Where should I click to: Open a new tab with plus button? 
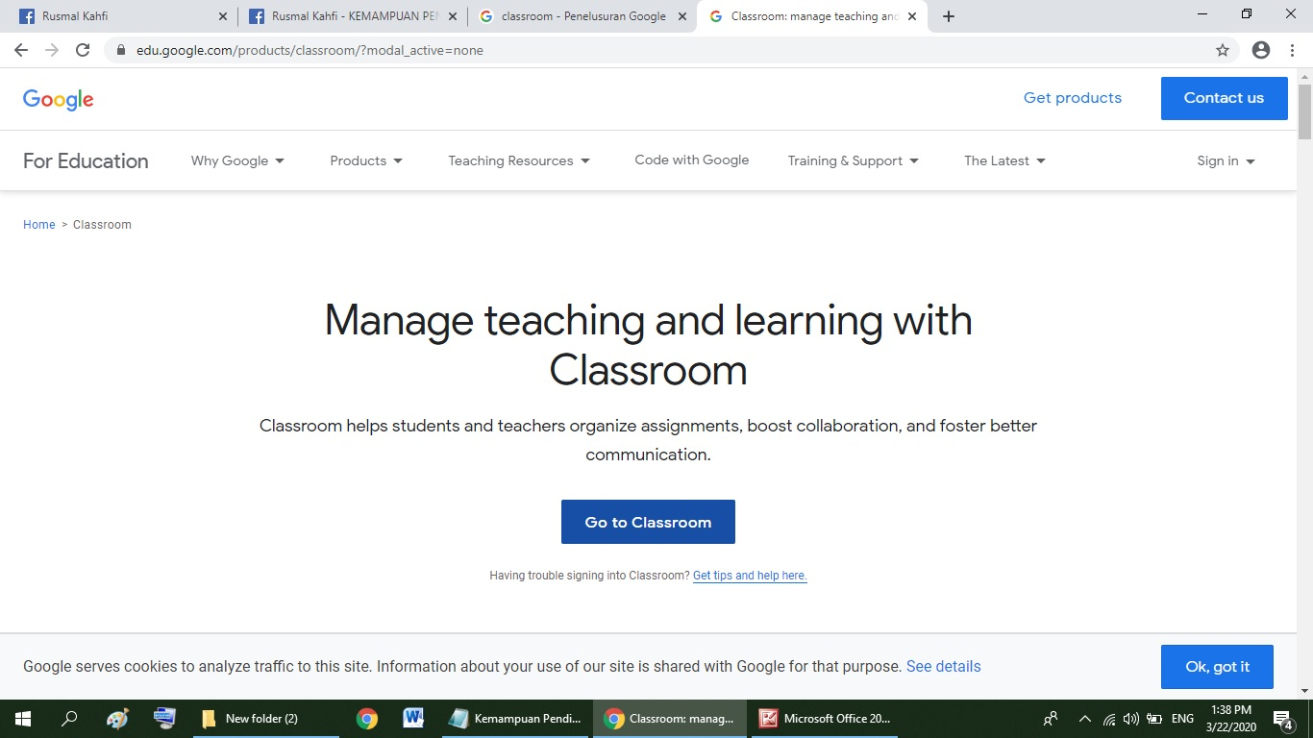[x=949, y=16]
